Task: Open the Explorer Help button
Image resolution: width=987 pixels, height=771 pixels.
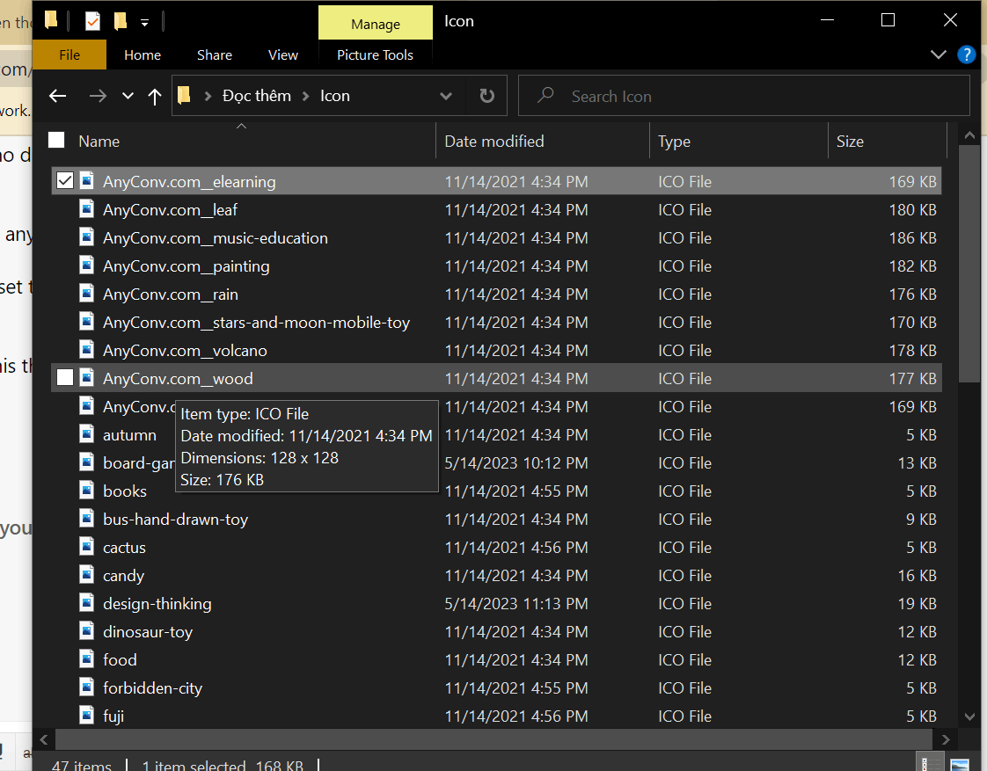Action: pyautogui.click(x=966, y=55)
